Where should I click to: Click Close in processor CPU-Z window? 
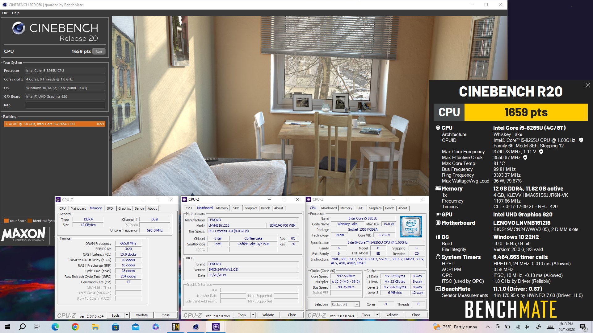click(x=416, y=315)
